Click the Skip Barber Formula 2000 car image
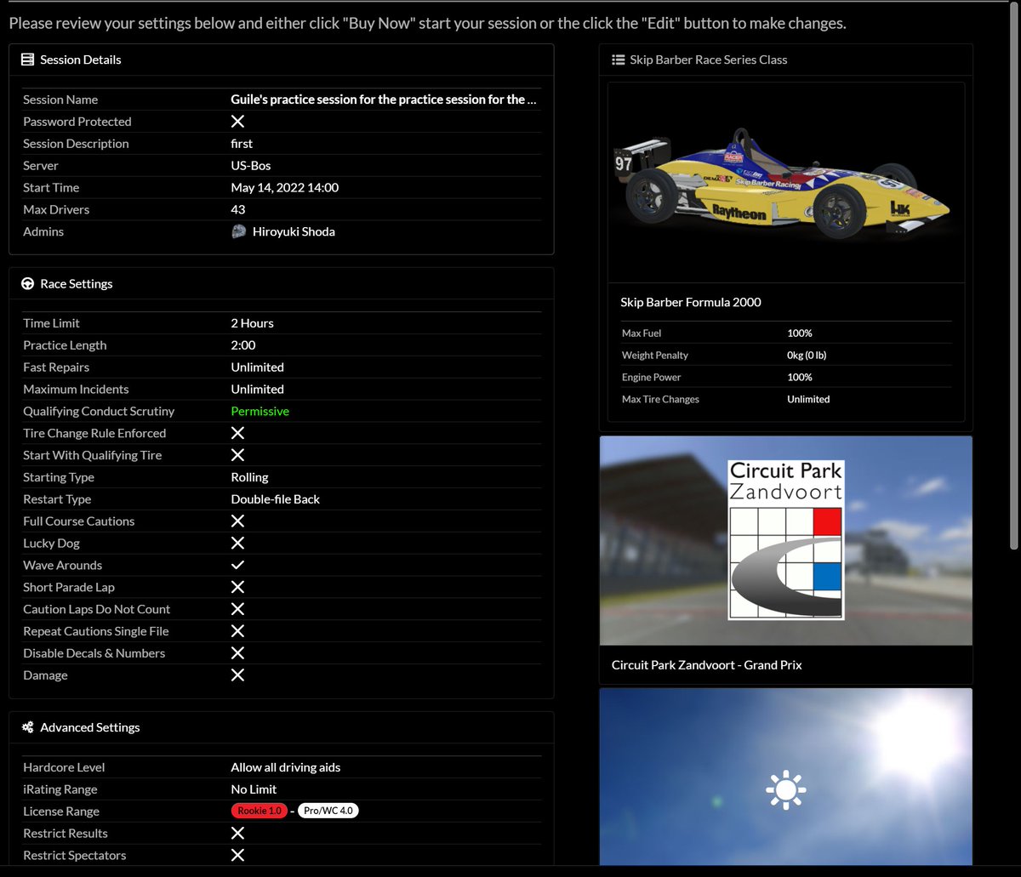 tap(787, 183)
